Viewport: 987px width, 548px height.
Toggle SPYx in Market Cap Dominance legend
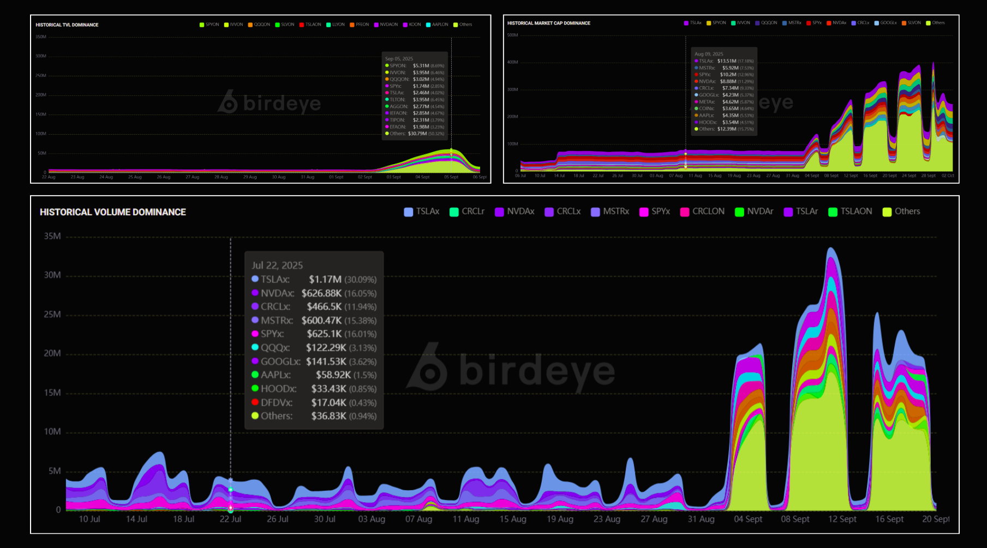(x=814, y=23)
